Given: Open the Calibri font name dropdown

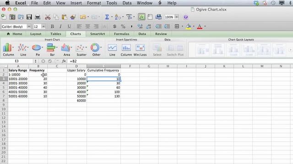Looking at the screenshot, I should point(29,26).
